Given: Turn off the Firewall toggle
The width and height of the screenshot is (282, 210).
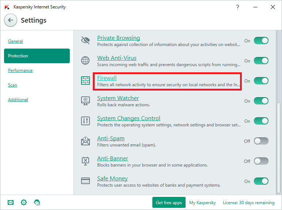Looking at the screenshot, I should point(261,81).
